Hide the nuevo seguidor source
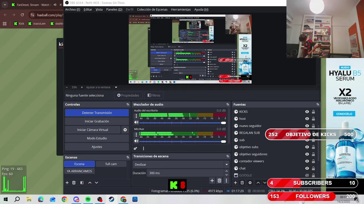This screenshot has height=204, width=364. click(307, 126)
